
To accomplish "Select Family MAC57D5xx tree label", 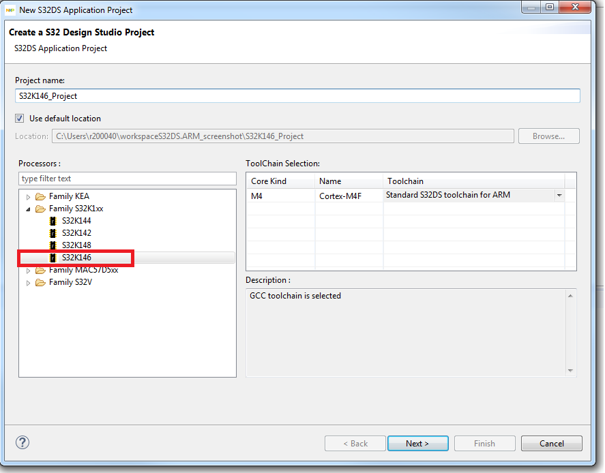I will click(x=83, y=270).
